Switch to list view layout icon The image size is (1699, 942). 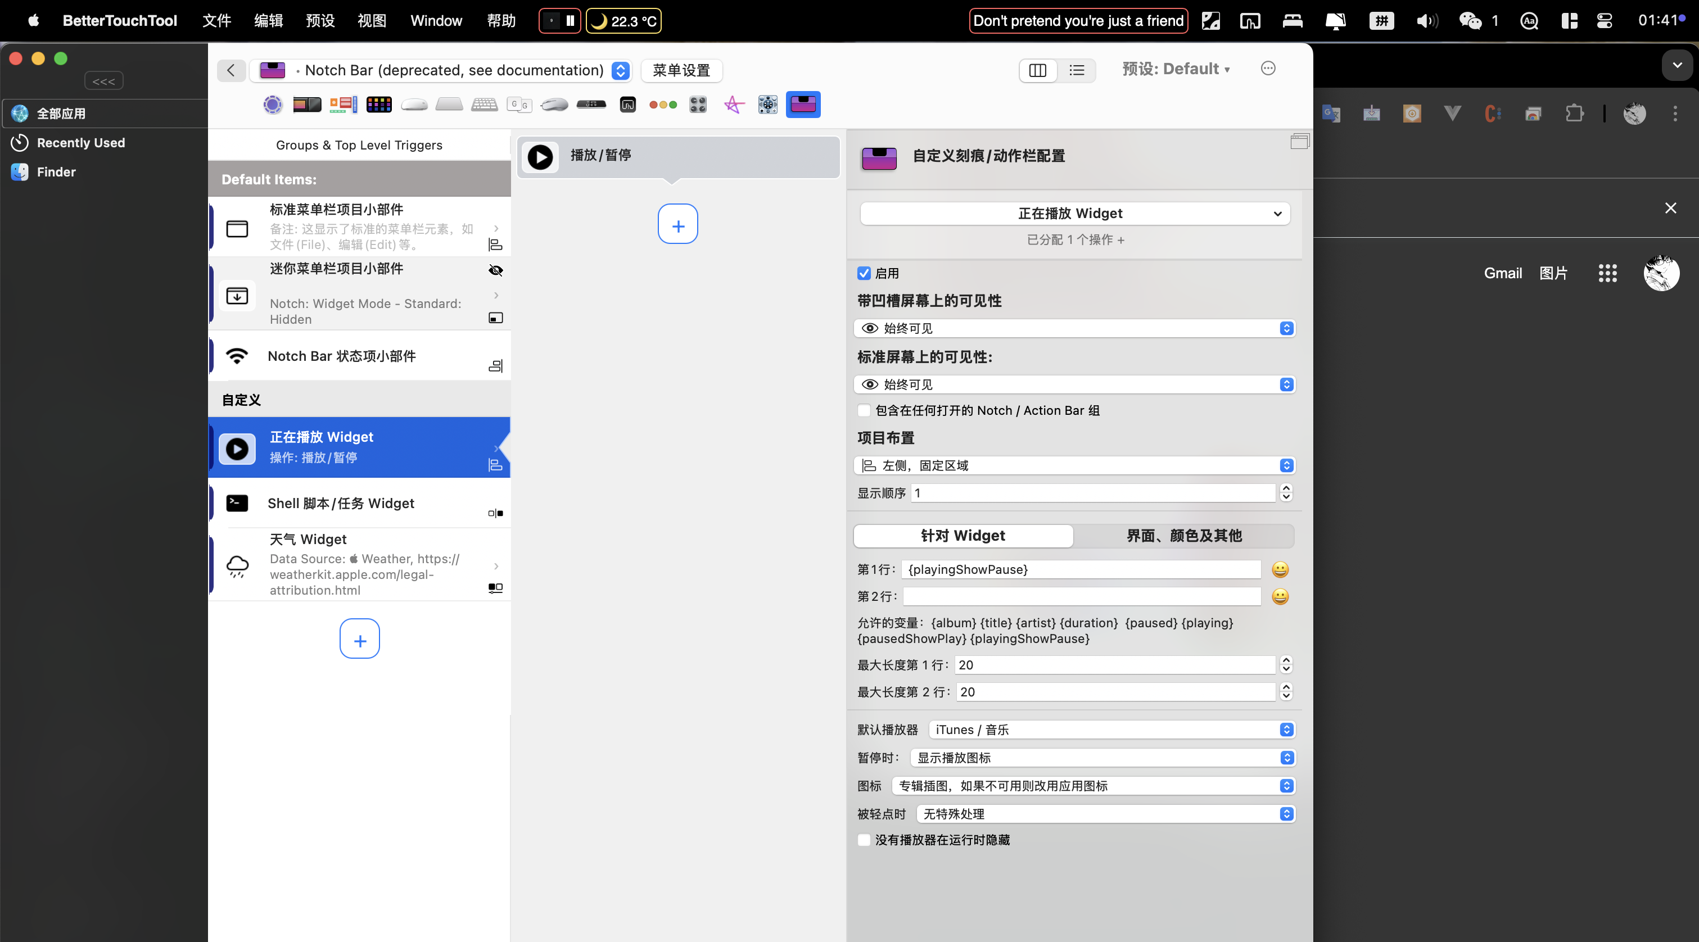(x=1077, y=70)
